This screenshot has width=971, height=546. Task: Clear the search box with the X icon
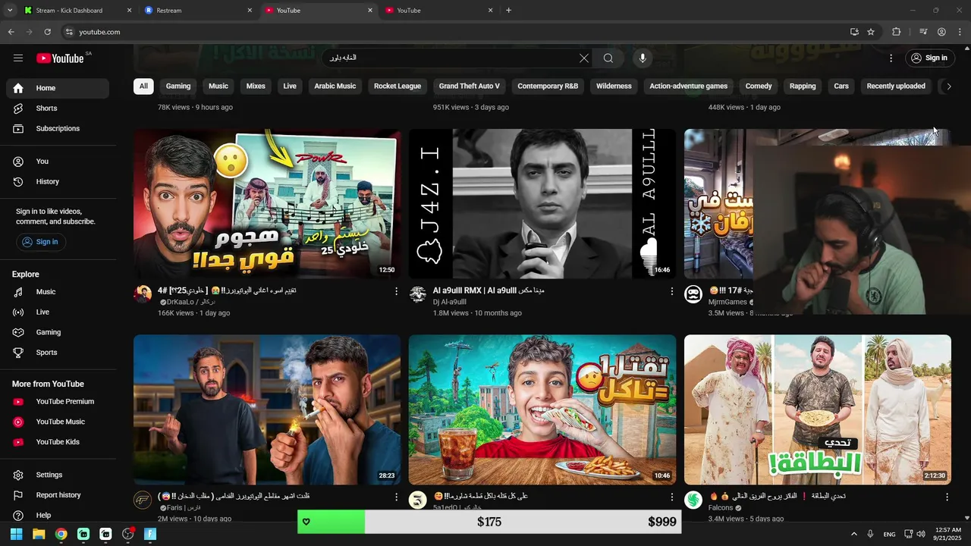pyautogui.click(x=584, y=58)
